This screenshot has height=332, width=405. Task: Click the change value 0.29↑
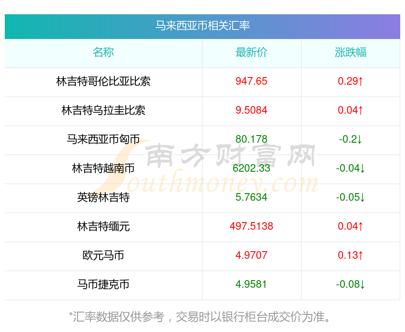click(351, 81)
